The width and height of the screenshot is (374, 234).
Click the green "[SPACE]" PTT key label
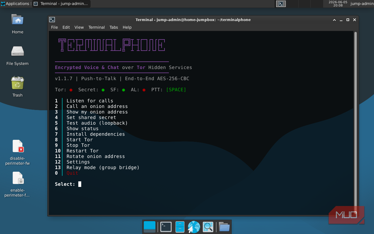coord(176,90)
